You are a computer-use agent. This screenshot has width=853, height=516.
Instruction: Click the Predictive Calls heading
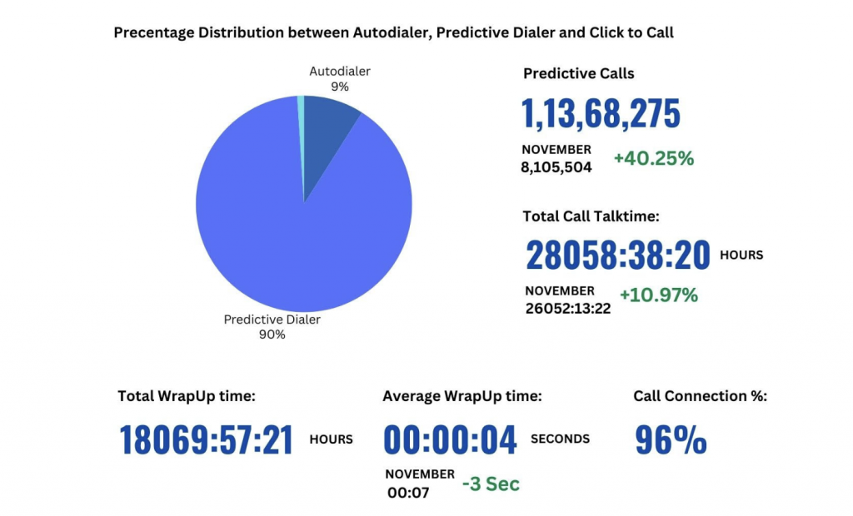pos(578,73)
